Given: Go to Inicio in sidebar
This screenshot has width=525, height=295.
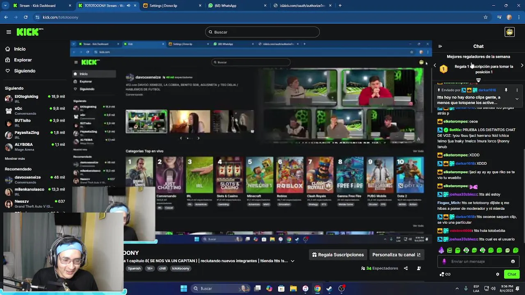Looking at the screenshot, I should click(x=20, y=49).
